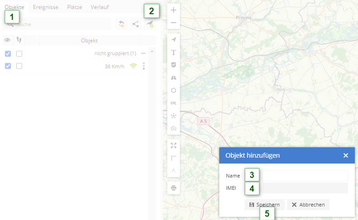Toggle the map labels T icon
Screen dimensions: 358x220
[x=174, y=52]
